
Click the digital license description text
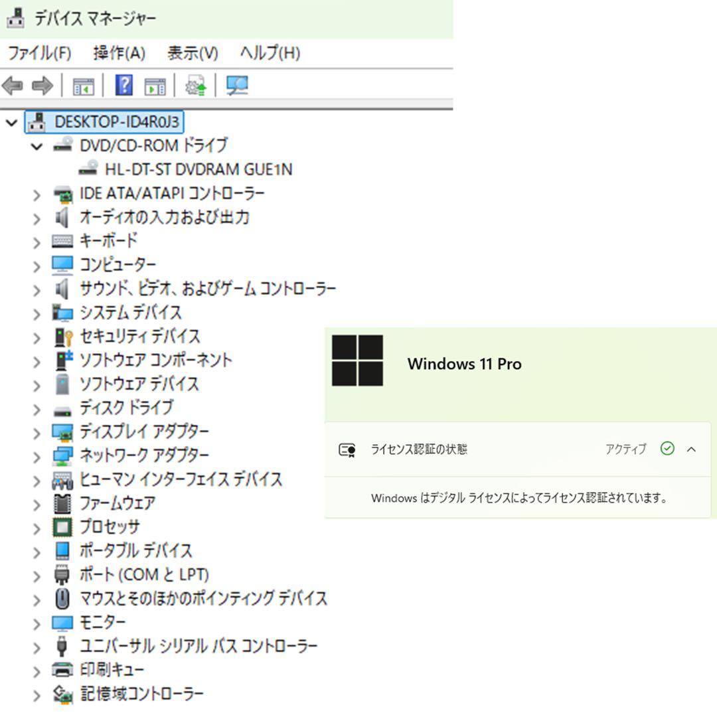(x=520, y=497)
